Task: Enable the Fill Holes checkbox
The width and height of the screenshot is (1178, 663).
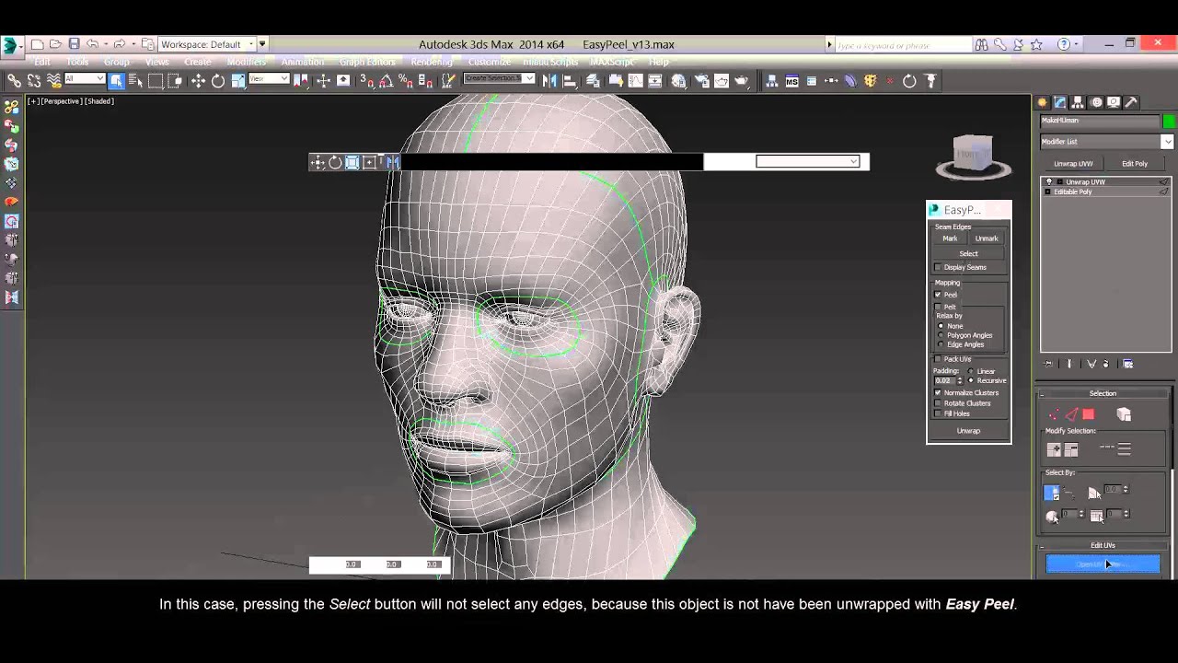Action: [938, 413]
